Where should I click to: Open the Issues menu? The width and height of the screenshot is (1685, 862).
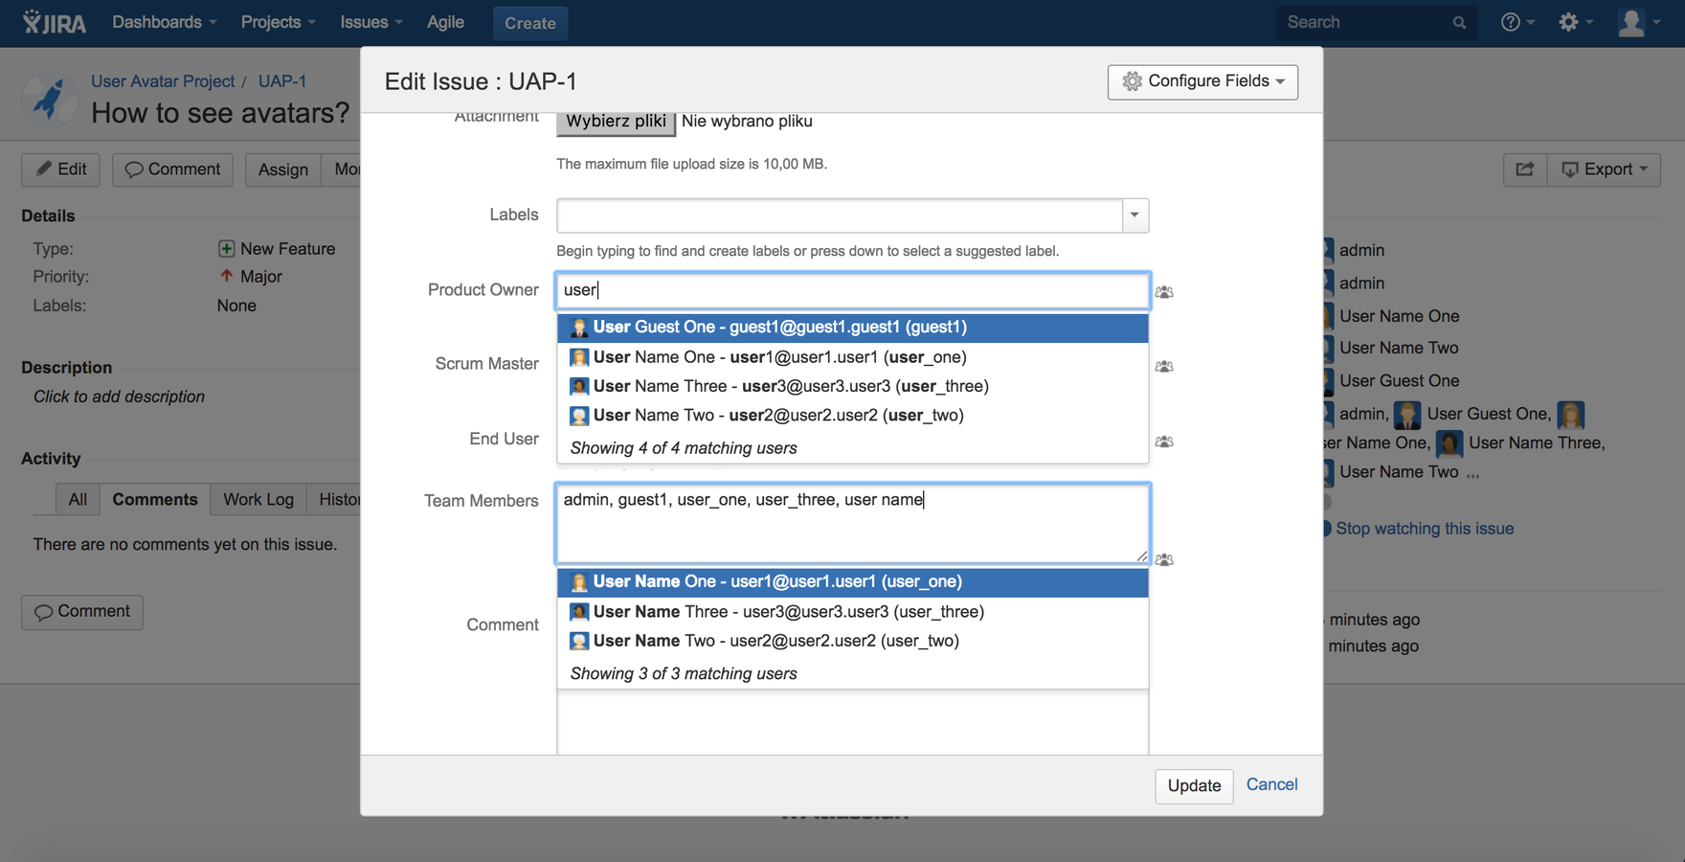coord(371,22)
